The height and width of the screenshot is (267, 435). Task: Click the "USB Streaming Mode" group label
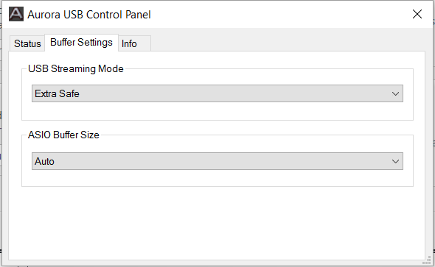click(76, 68)
